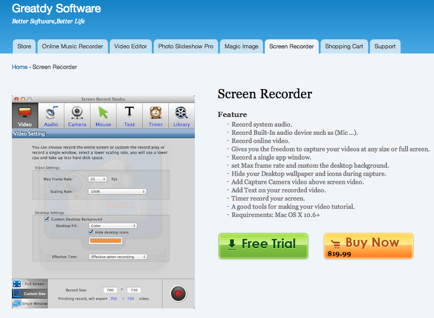Screen dimensions: 434x318
Task: Click the Record Size width field 700
Action: (x=110, y=290)
